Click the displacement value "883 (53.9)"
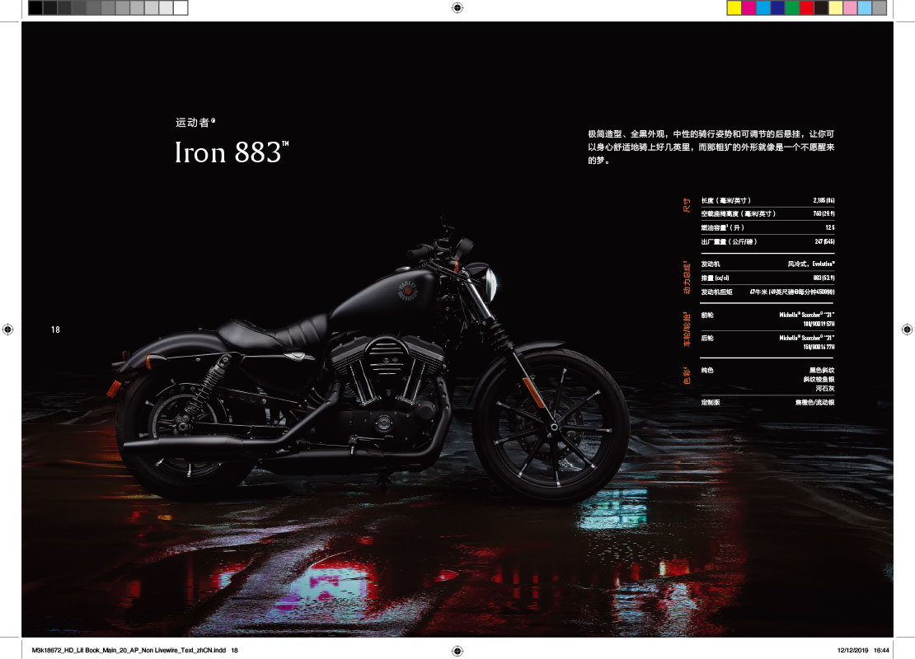The image size is (915, 659). pyautogui.click(x=824, y=278)
